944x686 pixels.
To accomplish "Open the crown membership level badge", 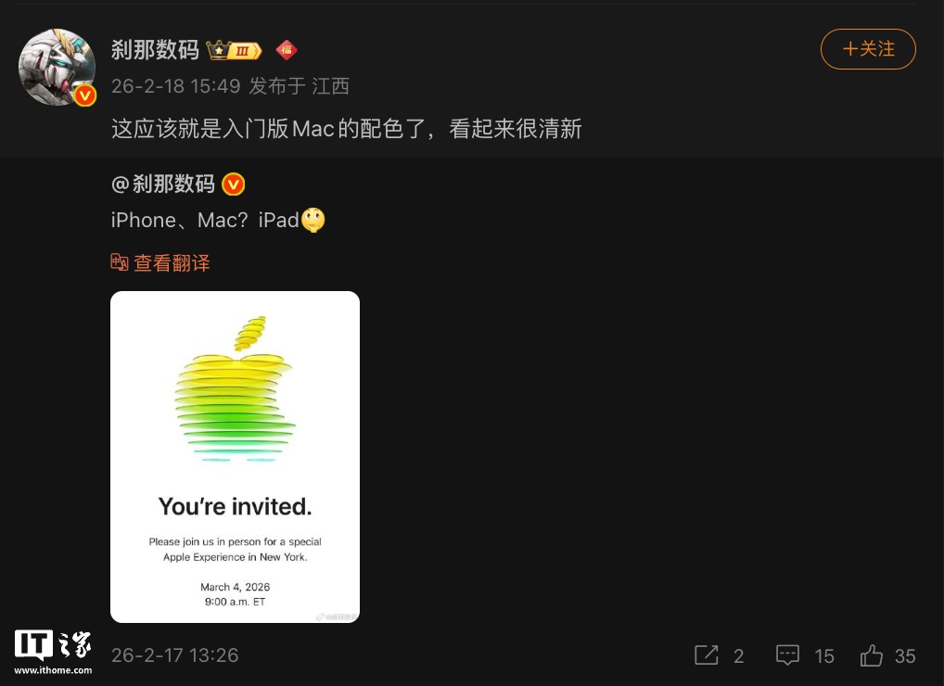I will (235, 50).
